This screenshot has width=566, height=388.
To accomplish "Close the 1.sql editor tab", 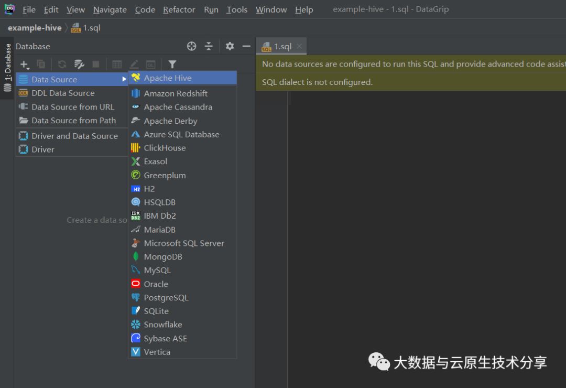I will 299,46.
